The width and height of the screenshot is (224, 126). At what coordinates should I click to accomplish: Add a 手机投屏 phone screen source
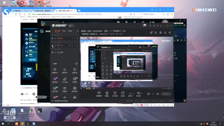click(x=115, y=94)
